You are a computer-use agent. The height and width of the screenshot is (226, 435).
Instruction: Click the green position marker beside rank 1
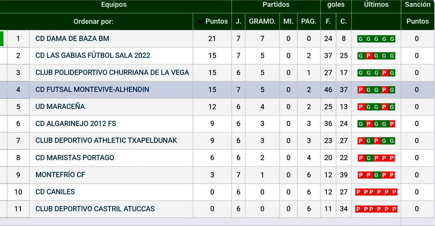pyautogui.click(x=2, y=39)
